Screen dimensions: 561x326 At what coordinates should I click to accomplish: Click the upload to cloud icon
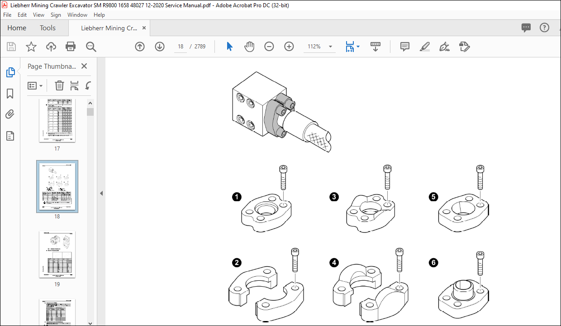tap(51, 47)
